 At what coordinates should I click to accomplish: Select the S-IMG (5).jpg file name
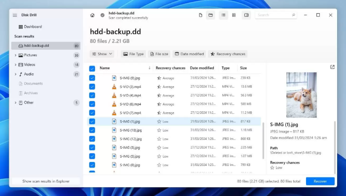130,156
